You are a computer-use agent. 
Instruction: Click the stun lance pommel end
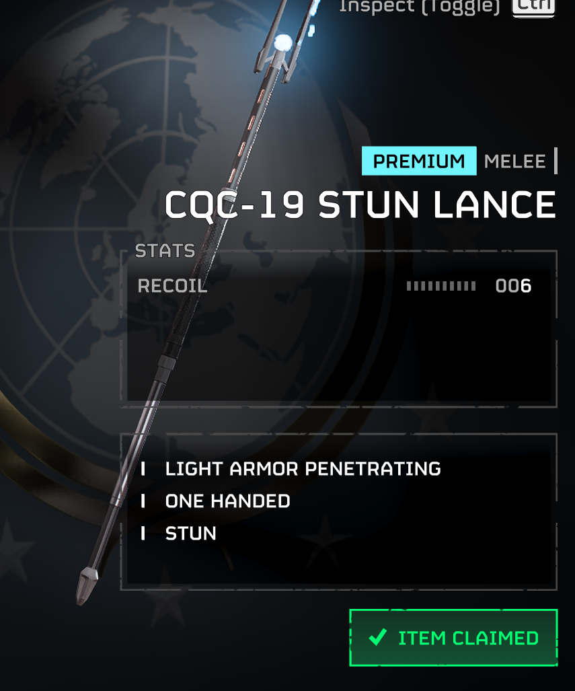coord(86,587)
